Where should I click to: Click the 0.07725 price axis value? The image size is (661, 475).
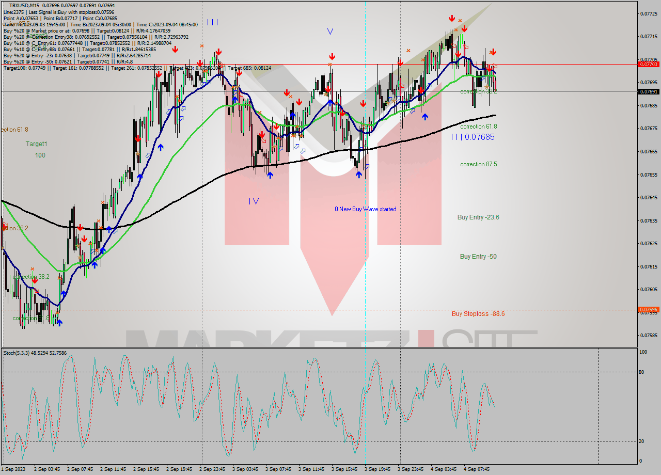pyautogui.click(x=649, y=13)
